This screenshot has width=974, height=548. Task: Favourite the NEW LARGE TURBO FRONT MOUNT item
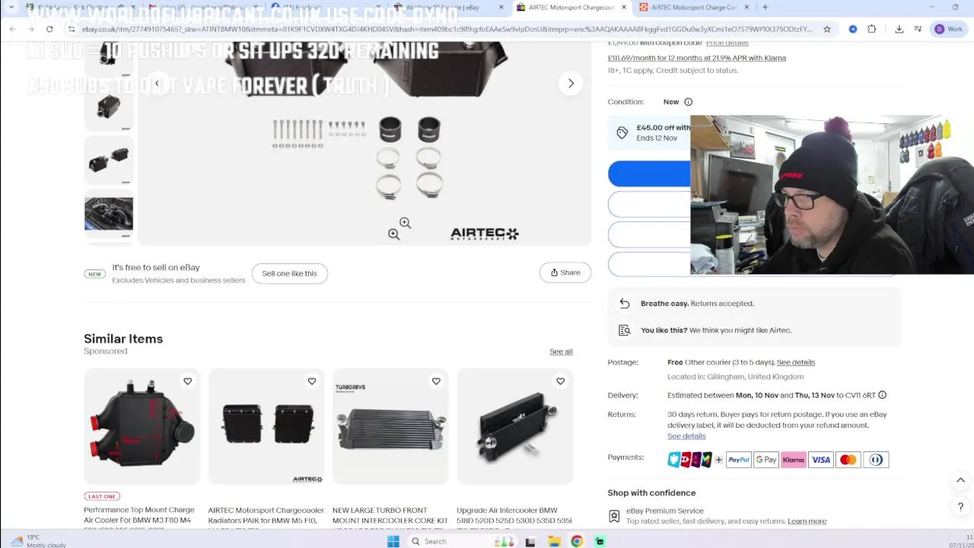click(x=436, y=381)
